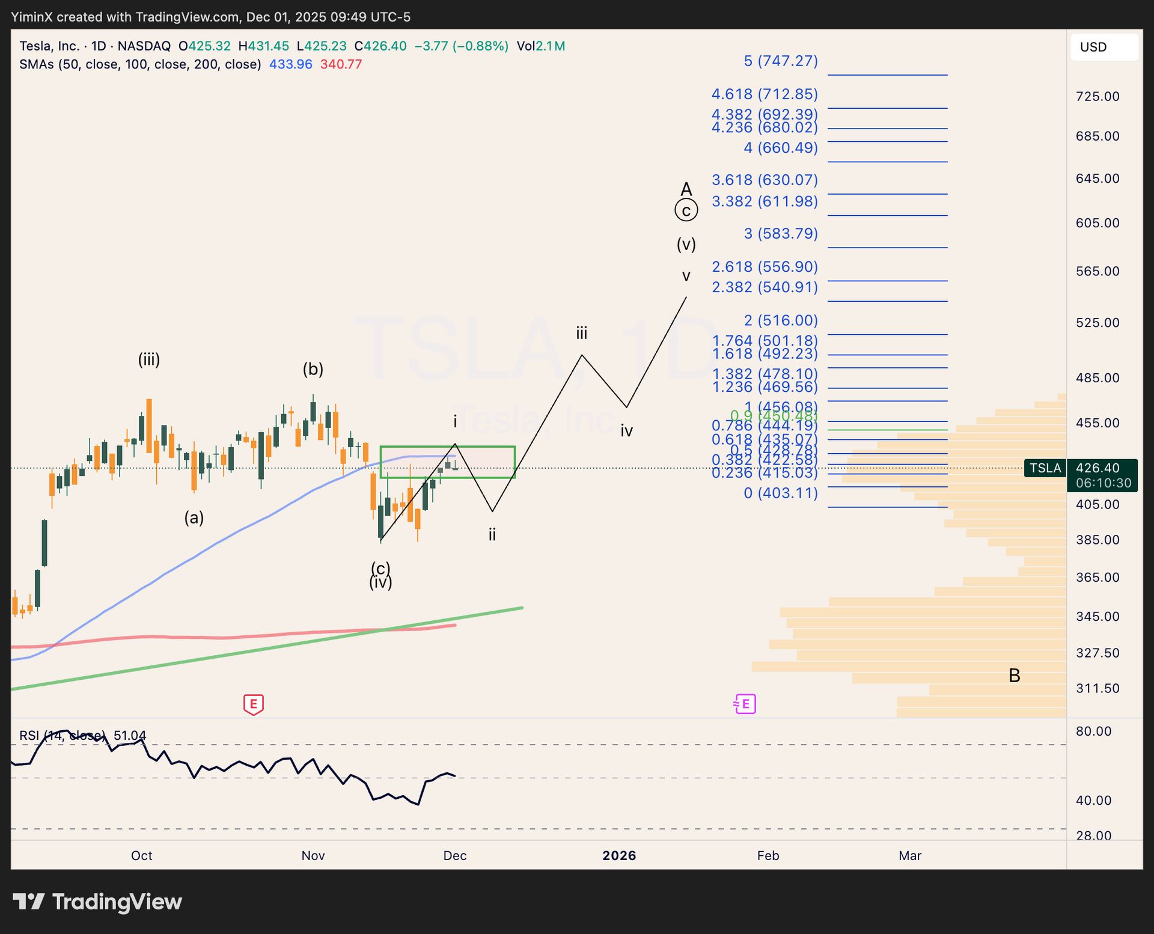Viewport: 1154px width, 934px height.
Task: Click the green 0.9 (450.48) Fibonacci level
Action: coord(773,416)
